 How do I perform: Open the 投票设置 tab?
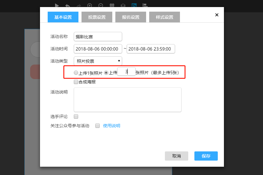[x=97, y=17]
